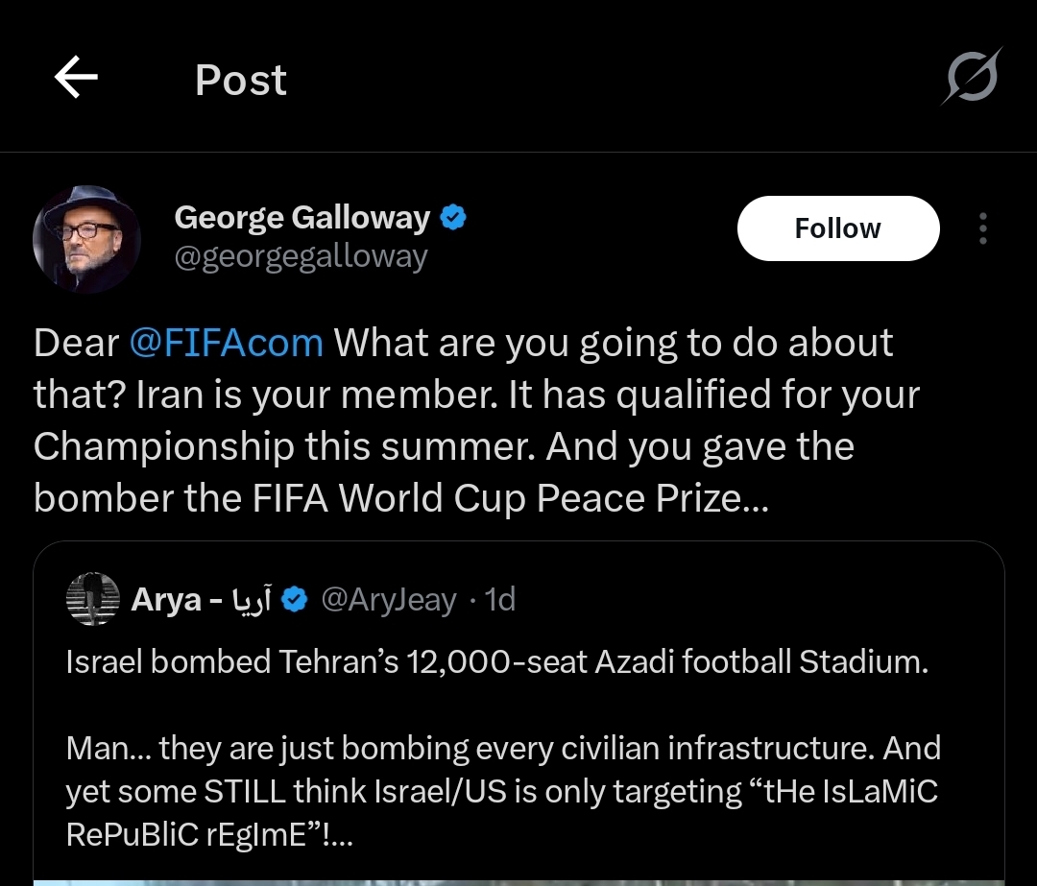The width and height of the screenshot is (1037, 886).
Task: Tap the "Post" header title
Action: pyautogui.click(x=241, y=80)
